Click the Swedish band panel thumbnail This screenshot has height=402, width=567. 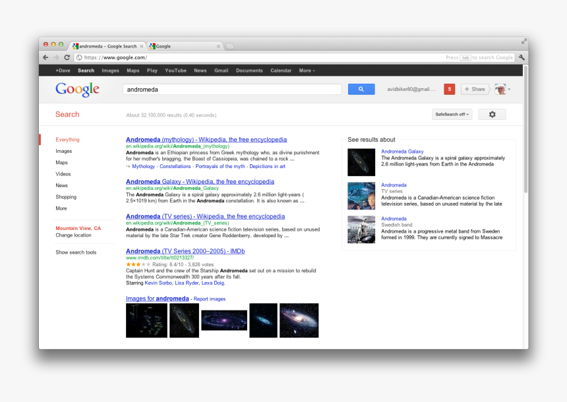pos(361,229)
